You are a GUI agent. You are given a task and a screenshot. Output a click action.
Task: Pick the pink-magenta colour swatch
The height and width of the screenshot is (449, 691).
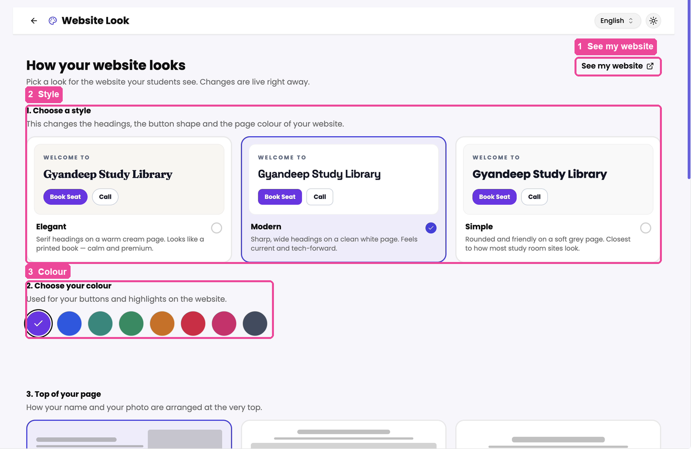pos(224,324)
